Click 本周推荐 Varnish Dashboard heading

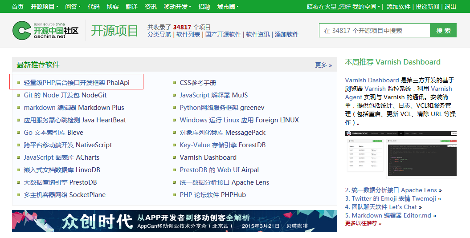point(392,62)
